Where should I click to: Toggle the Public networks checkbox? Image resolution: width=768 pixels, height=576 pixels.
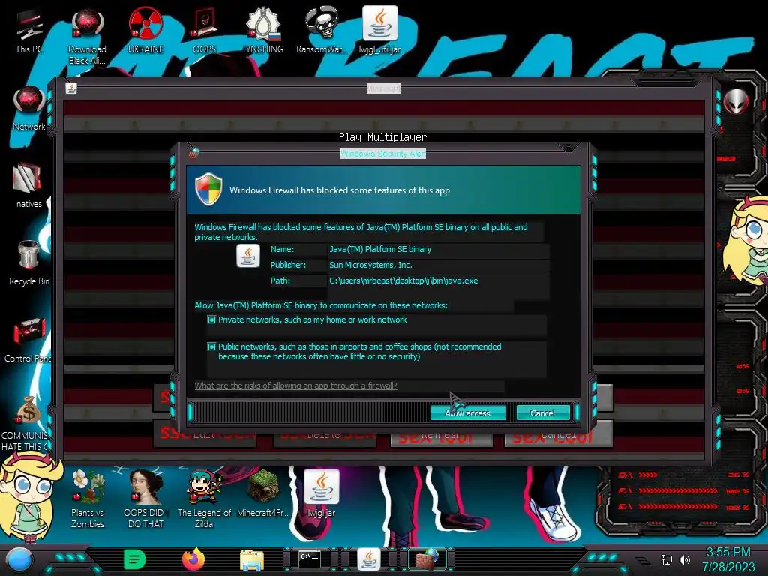click(211, 346)
